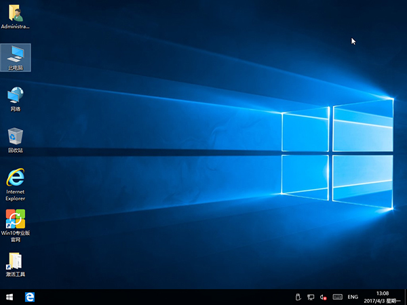
Task: Select the 回收站 (Recycle Bin) icon
Action: (x=15, y=136)
